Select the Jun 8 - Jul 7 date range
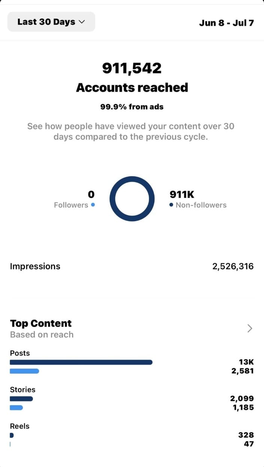 (226, 23)
